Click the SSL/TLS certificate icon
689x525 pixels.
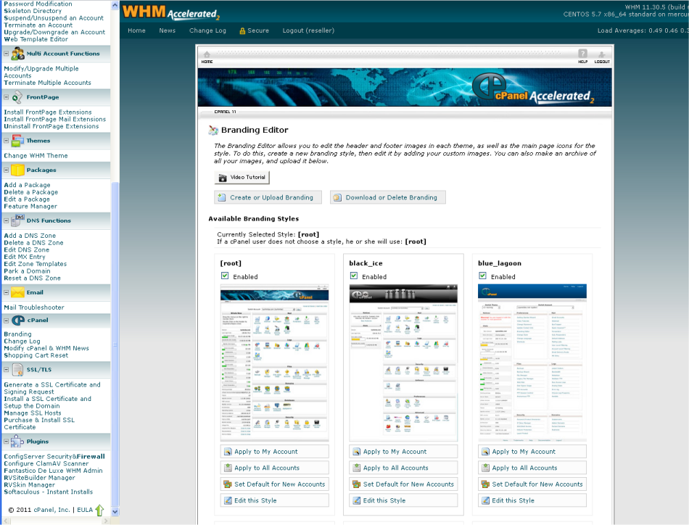(x=17, y=370)
